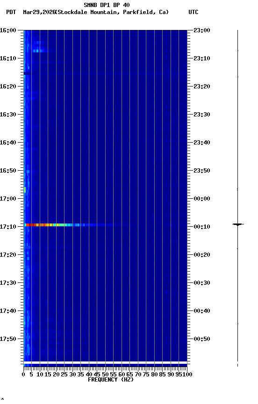Click the cyan burst near 16:07 in the spectrogram

[39, 51]
